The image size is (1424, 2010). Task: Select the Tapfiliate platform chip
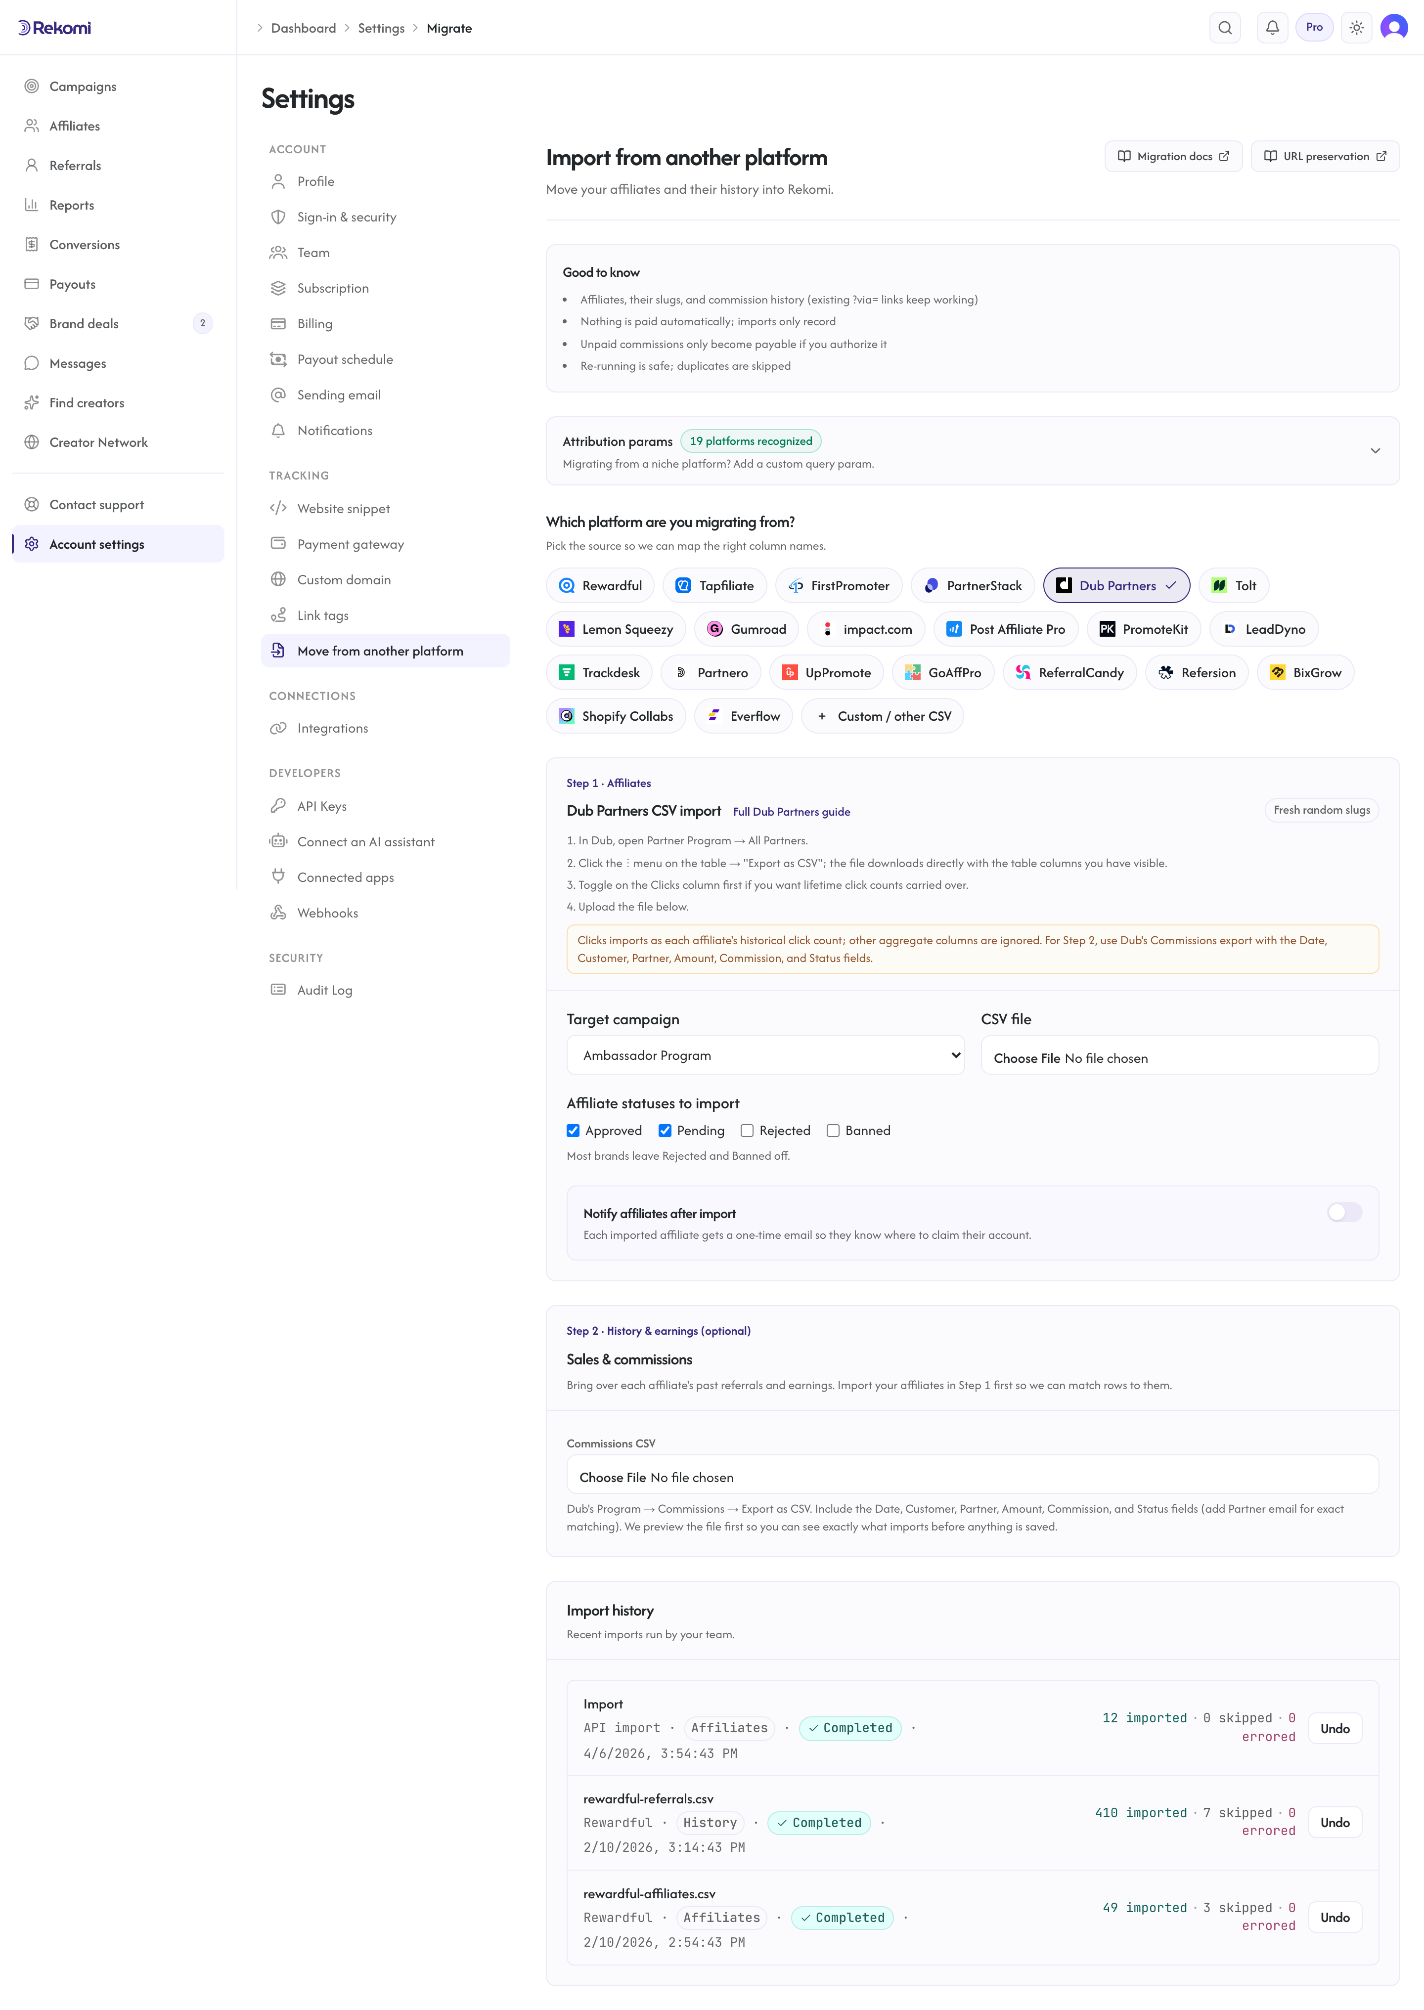tap(714, 586)
